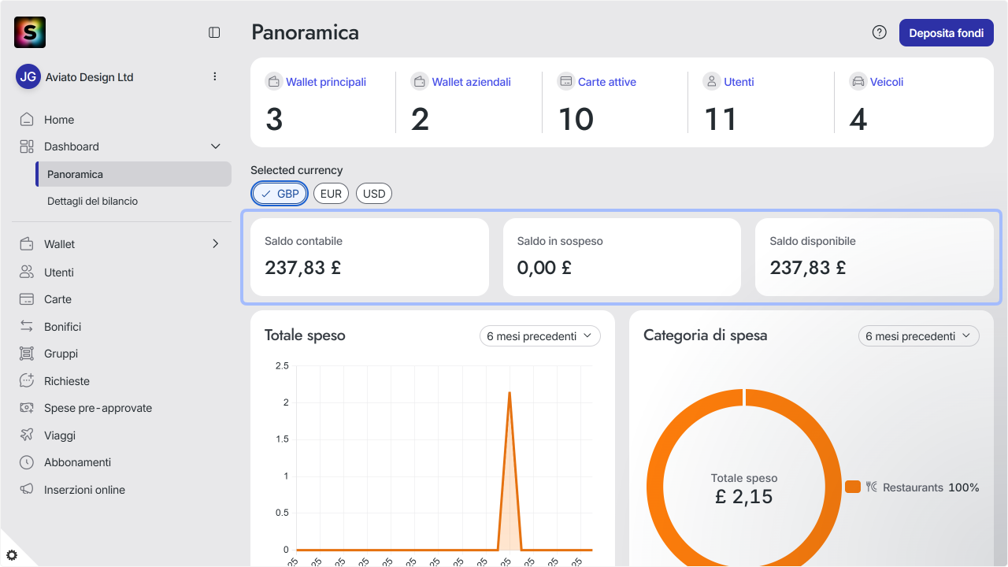
Task: Click the Deposita fondi button
Action: [947, 33]
